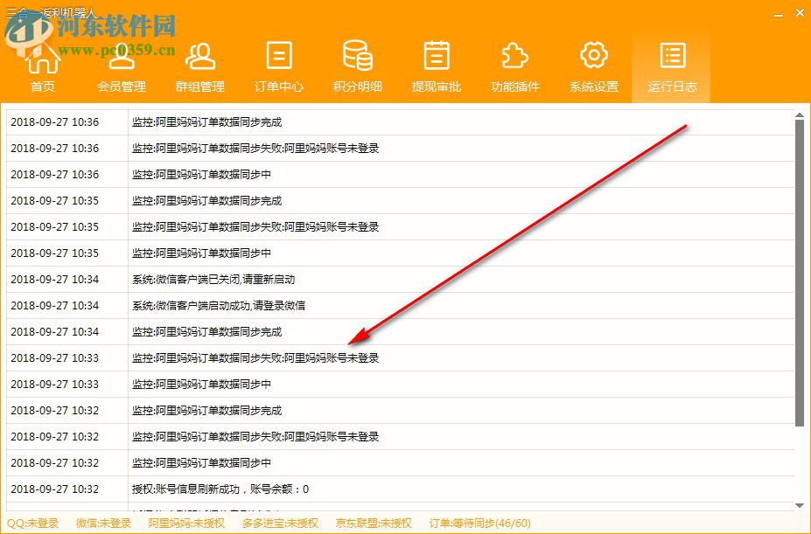
Task: Click the scrollbar up arrow
Action: pos(798,114)
